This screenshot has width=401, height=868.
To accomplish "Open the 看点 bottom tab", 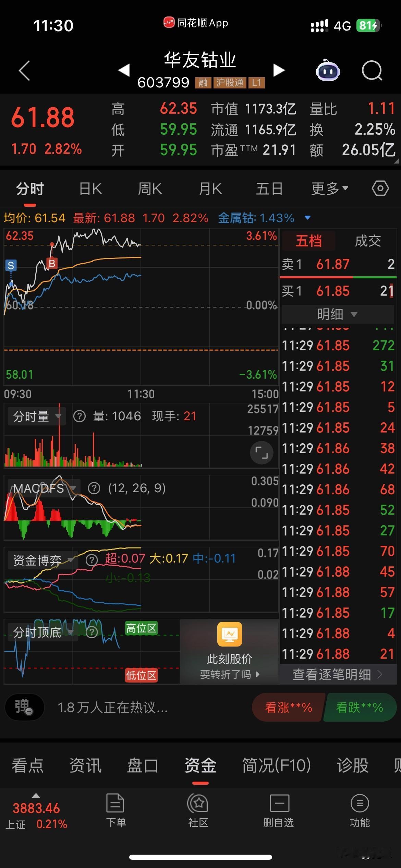I will (28, 765).
